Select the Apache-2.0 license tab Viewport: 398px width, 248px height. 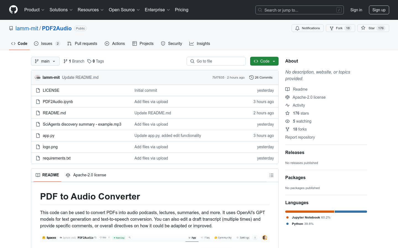point(86,175)
